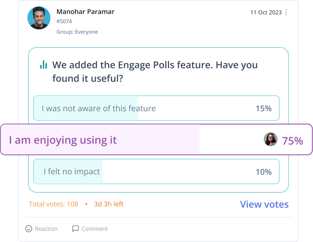313x242 pixels.
Task: Select 'I was not aware of this feature'
Action: click(98, 108)
